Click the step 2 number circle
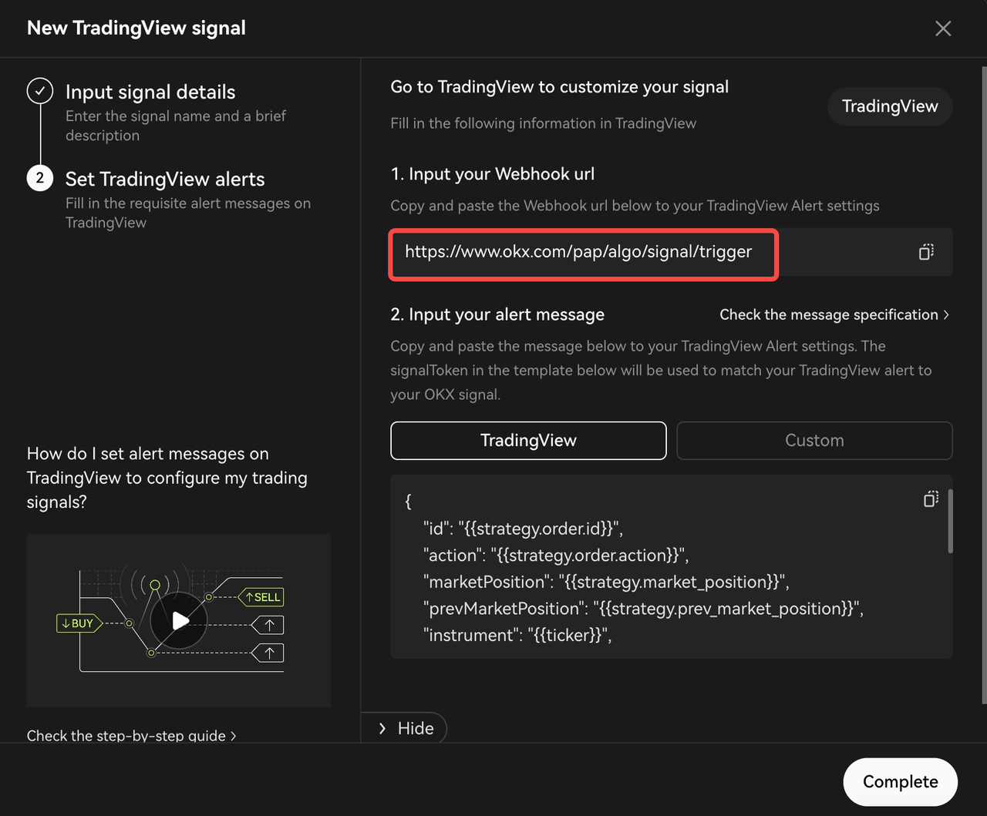This screenshot has width=987, height=816. click(x=40, y=178)
